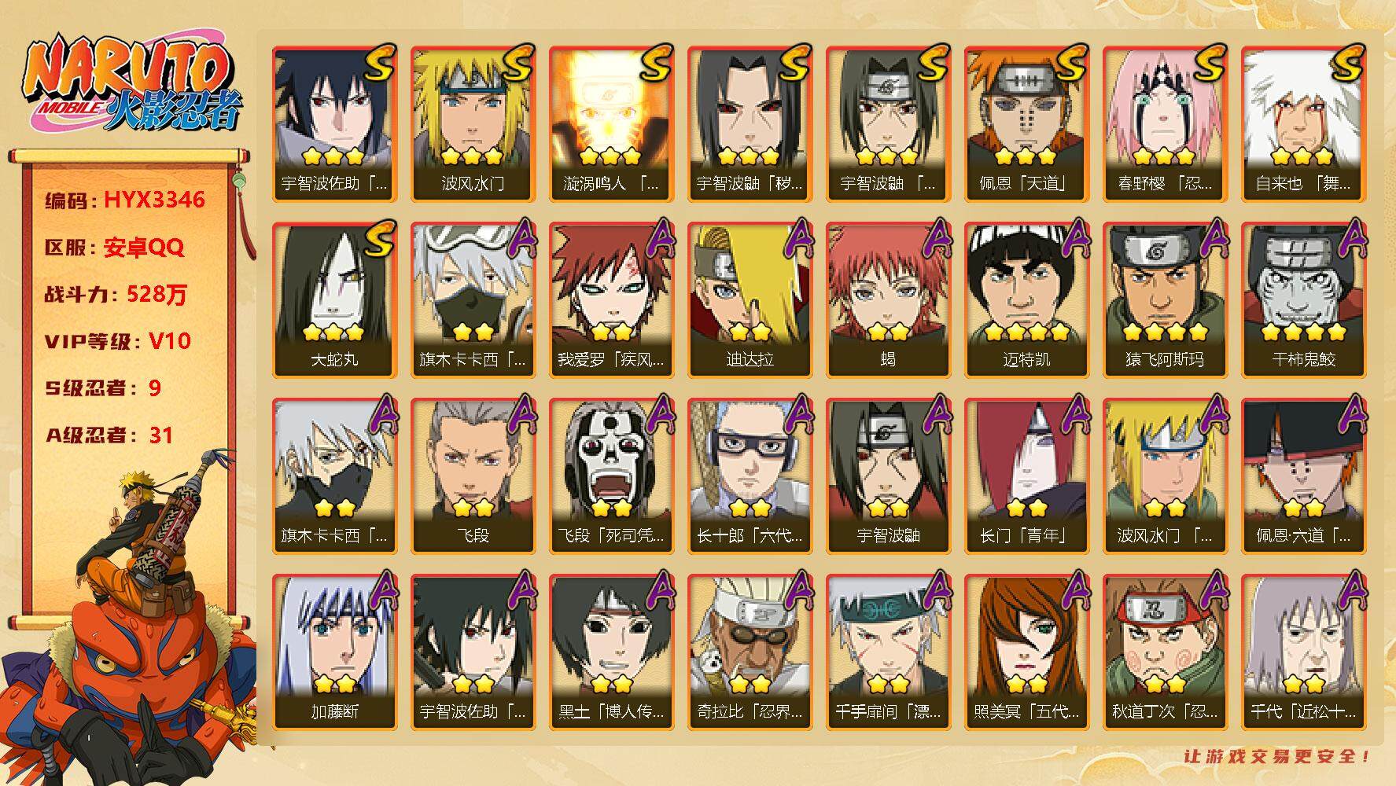
Task: Select the 猿飞阿斯玛 ninja card
Action: tap(1165, 299)
